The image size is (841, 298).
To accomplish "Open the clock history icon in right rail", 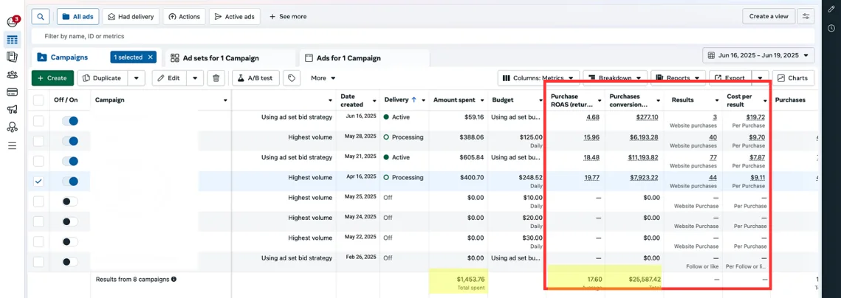I will click(831, 29).
